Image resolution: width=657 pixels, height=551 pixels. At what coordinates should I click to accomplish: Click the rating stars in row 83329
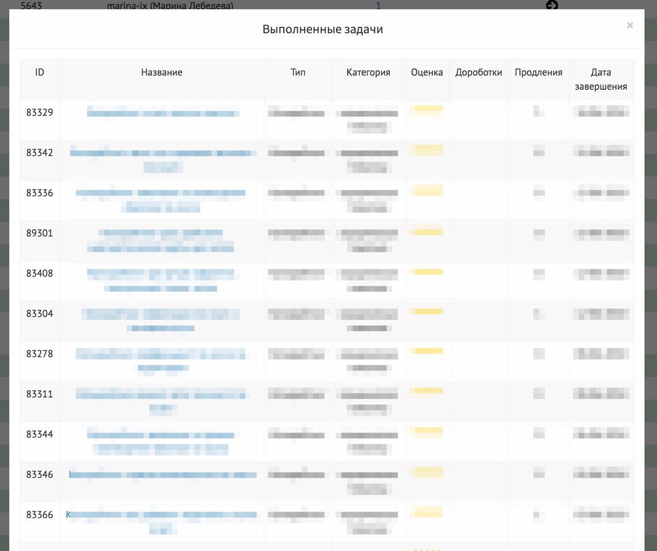pyautogui.click(x=427, y=110)
